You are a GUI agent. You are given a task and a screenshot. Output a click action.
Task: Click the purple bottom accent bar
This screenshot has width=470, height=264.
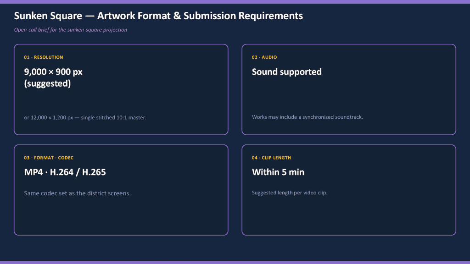coord(235,263)
